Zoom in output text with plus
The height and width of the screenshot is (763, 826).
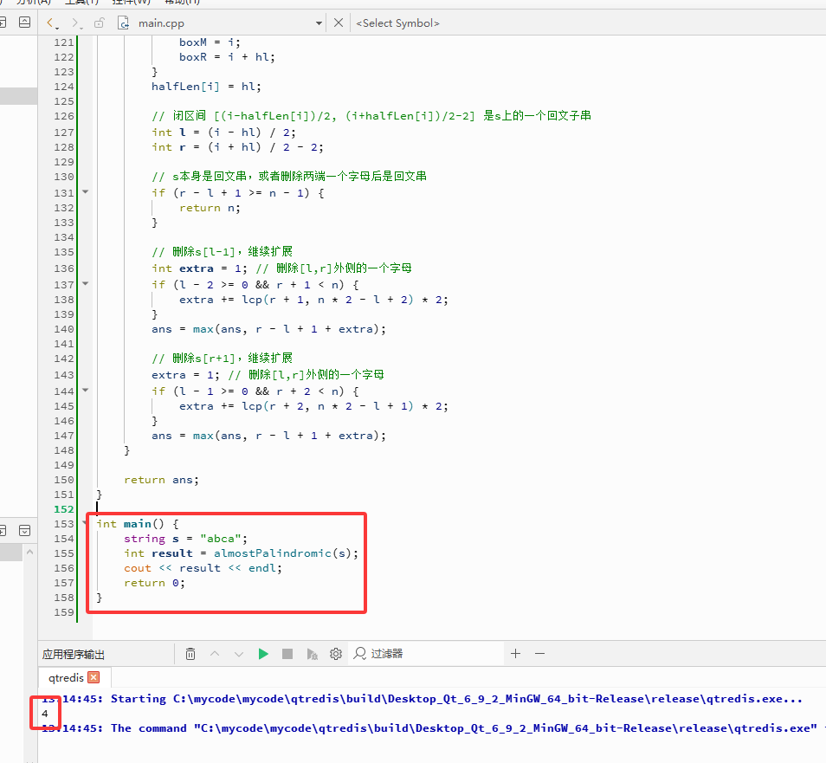pos(516,653)
